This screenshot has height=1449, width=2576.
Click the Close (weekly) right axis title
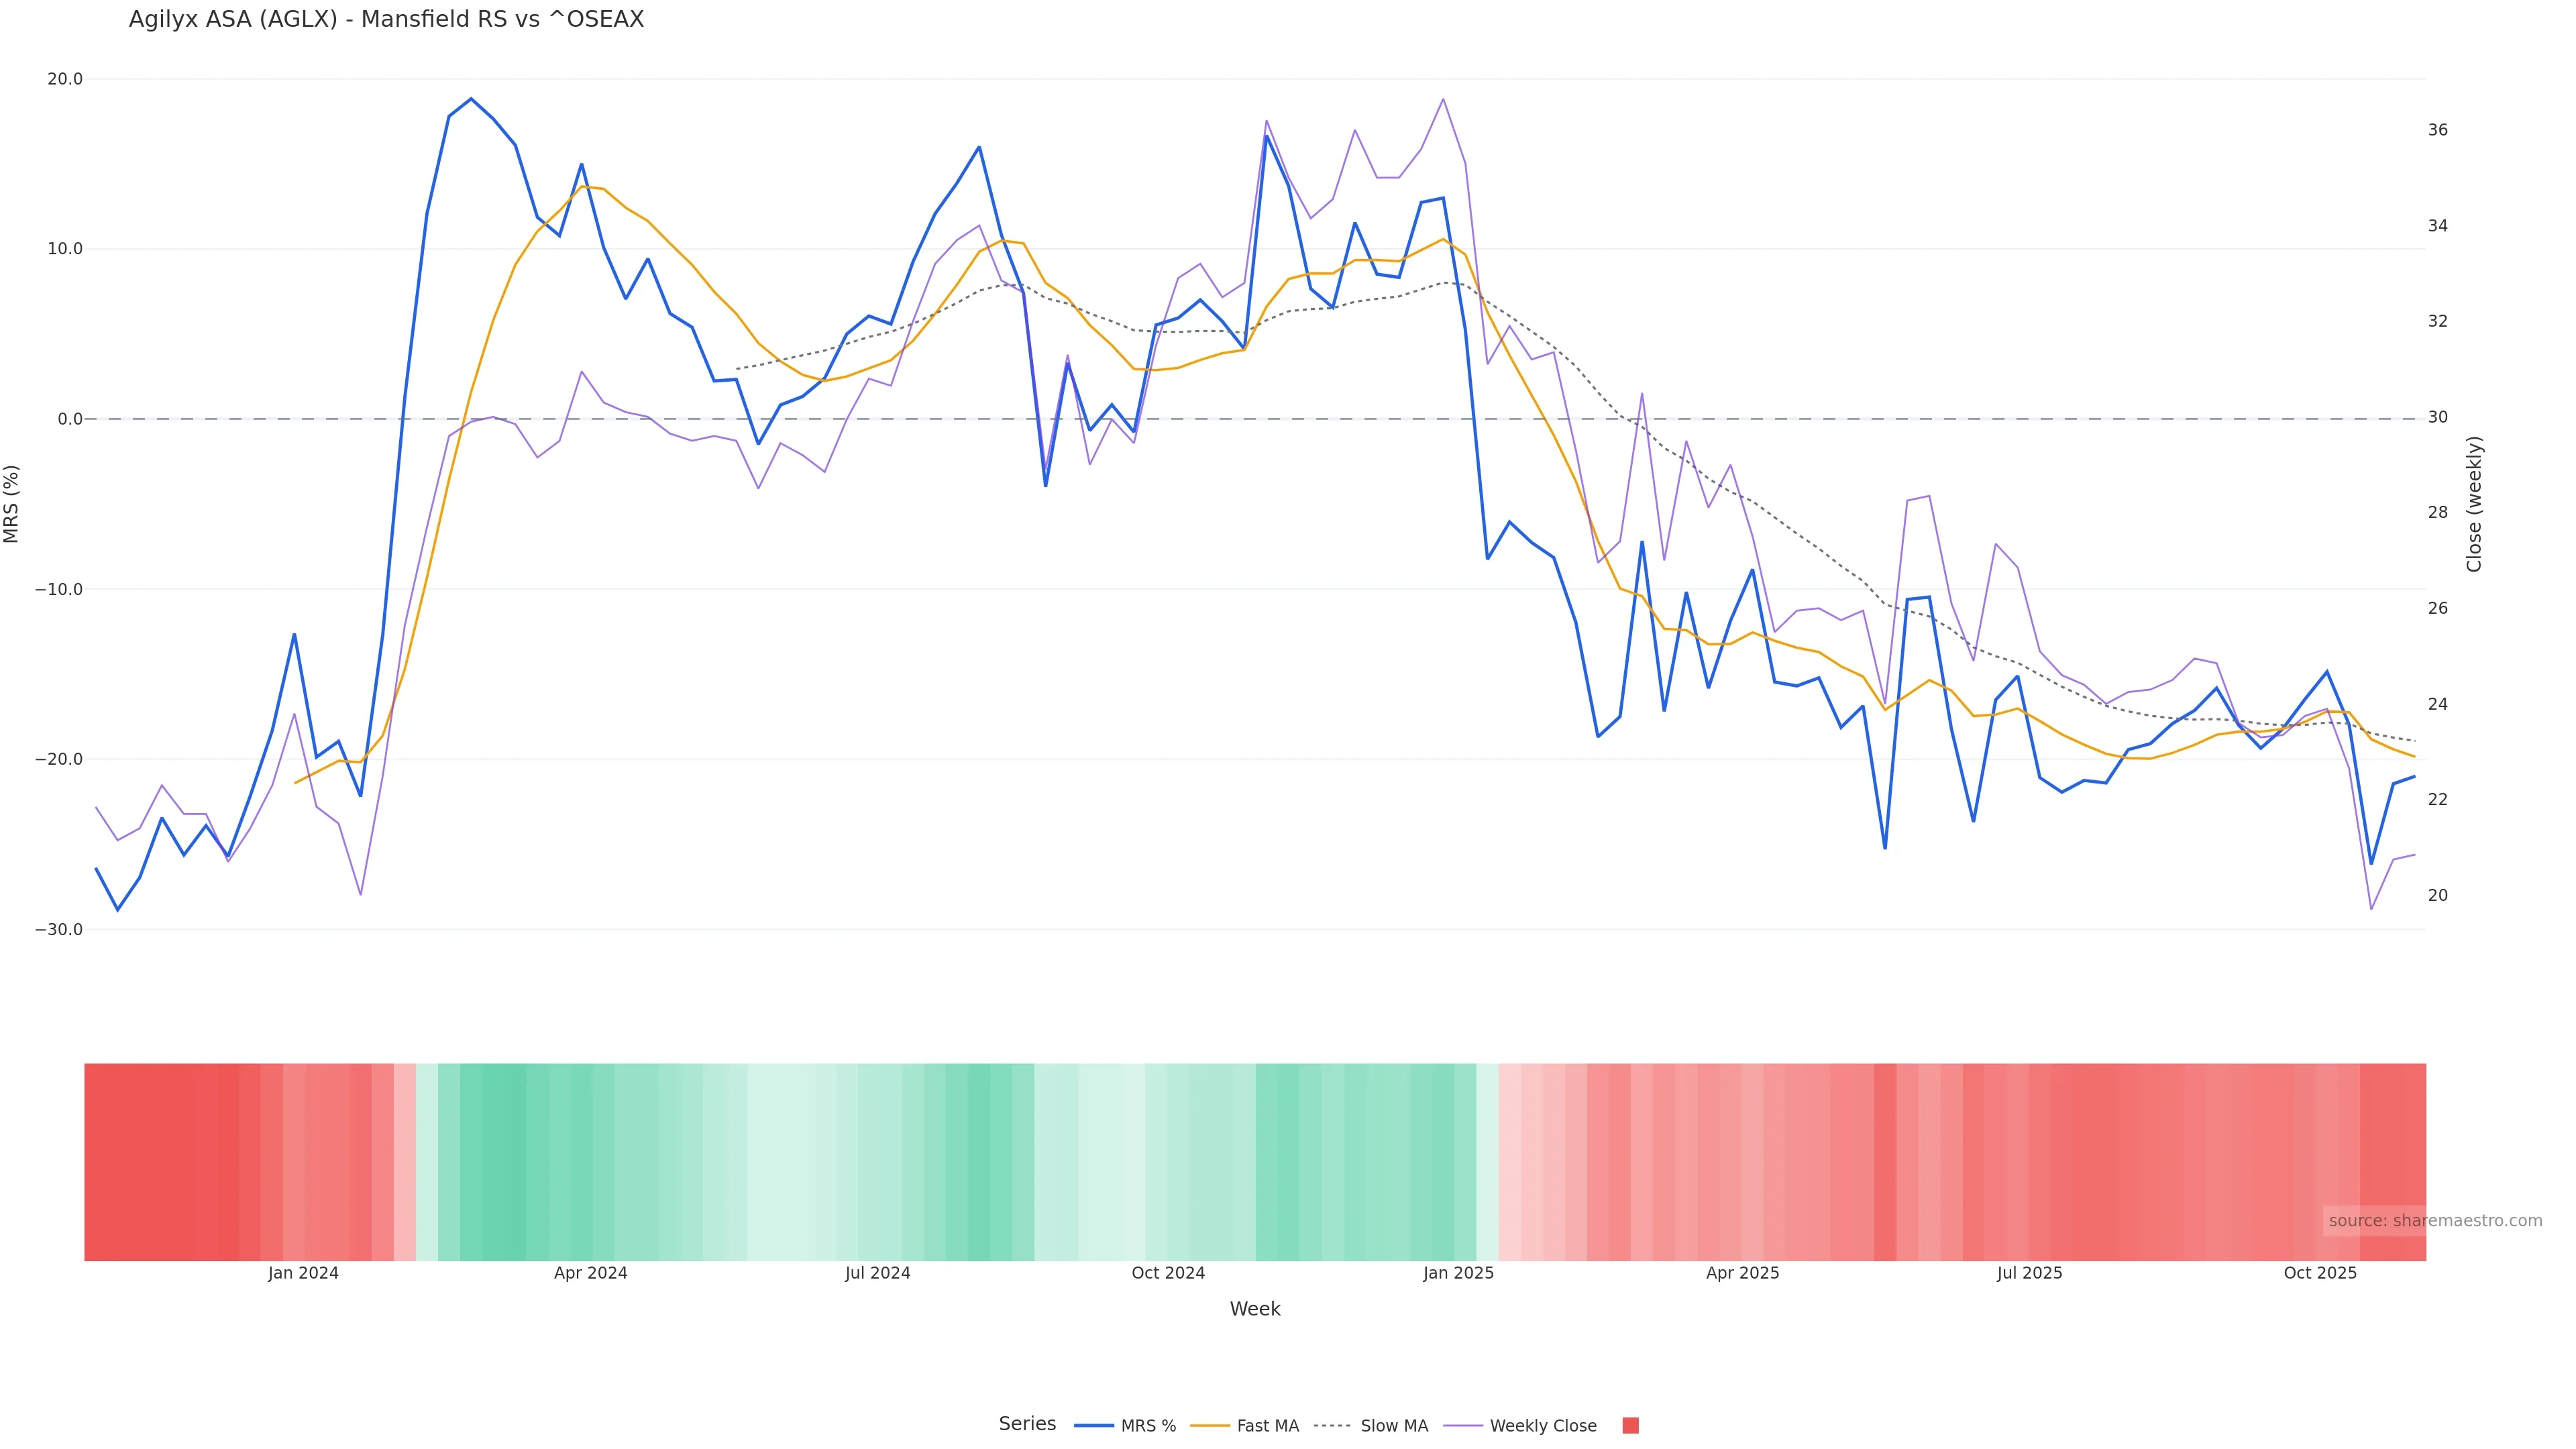tap(2474, 504)
